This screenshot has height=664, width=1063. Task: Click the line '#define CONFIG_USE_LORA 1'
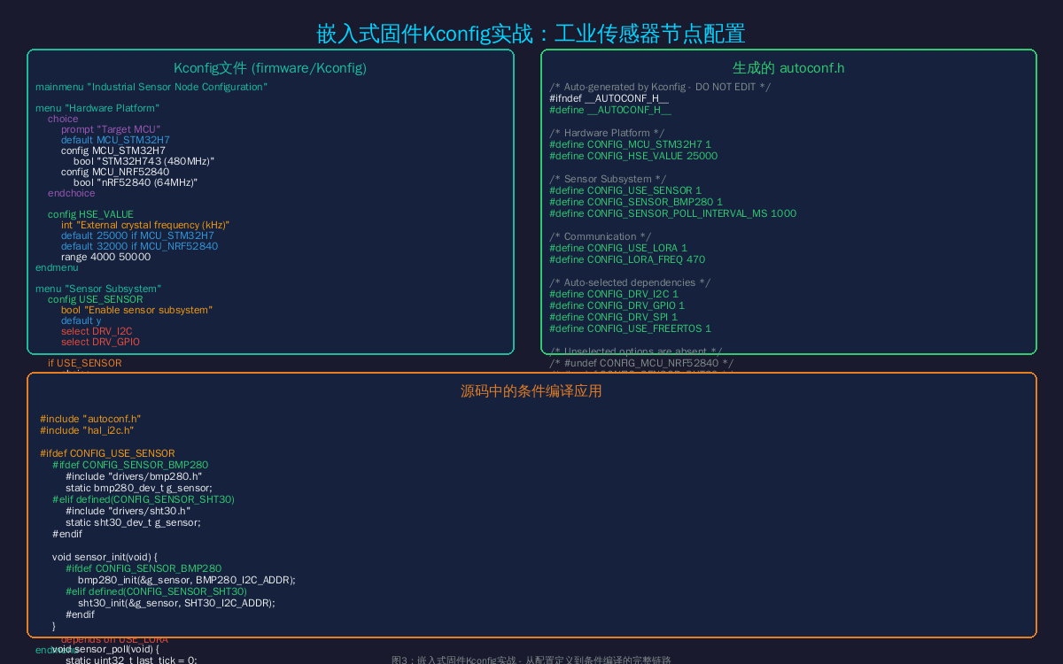(x=618, y=248)
